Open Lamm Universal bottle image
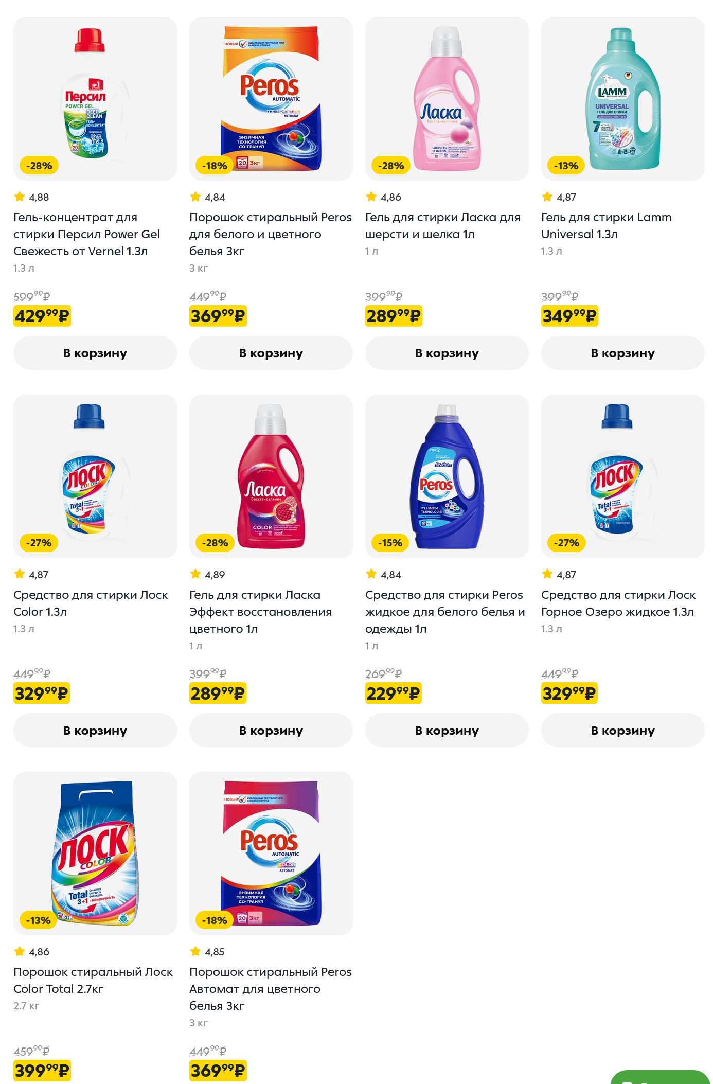This screenshot has width=713, height=1084. pyautogui.click(x=622, y=98)
